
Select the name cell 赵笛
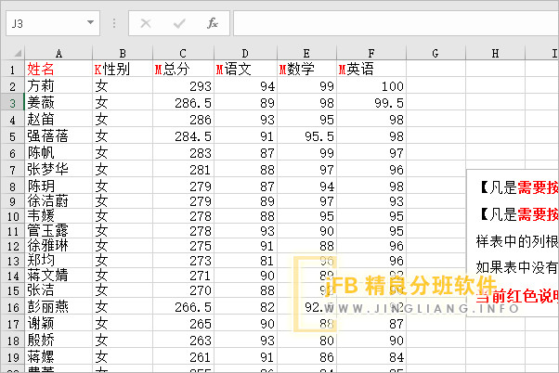[58, 119]
